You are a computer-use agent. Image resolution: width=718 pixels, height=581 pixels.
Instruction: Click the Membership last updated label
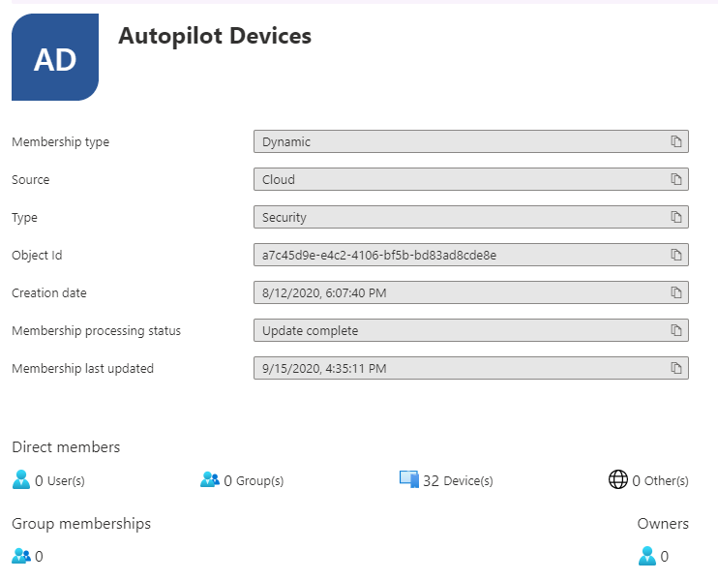82,368
